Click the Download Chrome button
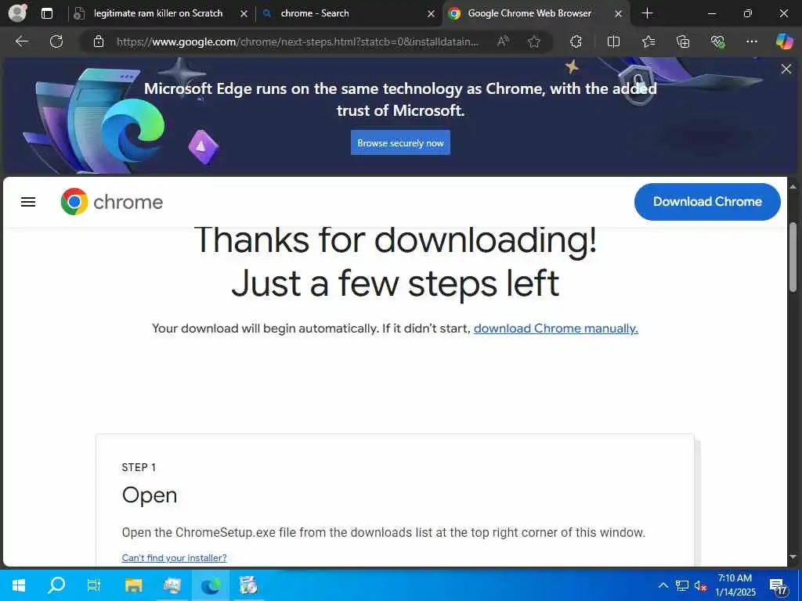Screen dimensions: 802x601 pos(707,202)
